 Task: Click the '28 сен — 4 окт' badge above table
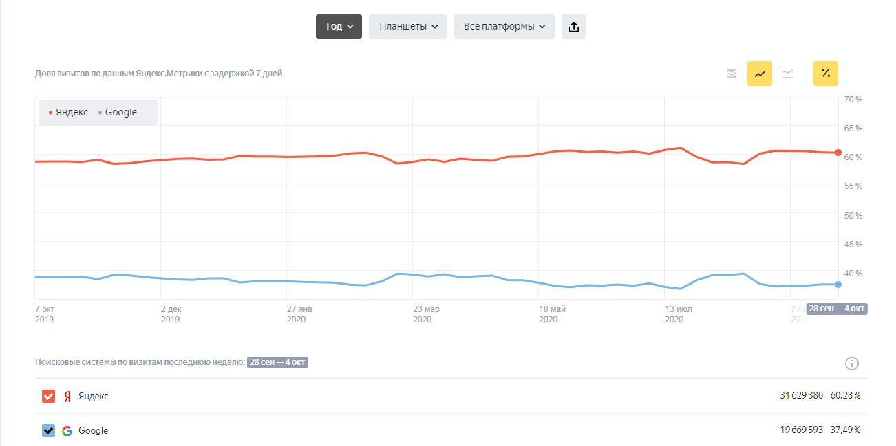click(x=277, y=362)
